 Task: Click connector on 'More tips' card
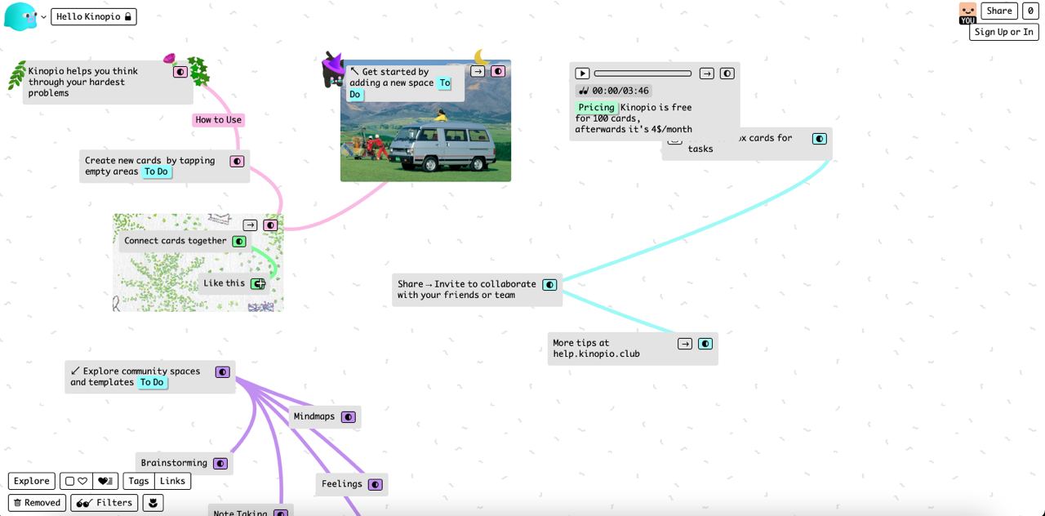pyautogui.click(x=705, y=344)
